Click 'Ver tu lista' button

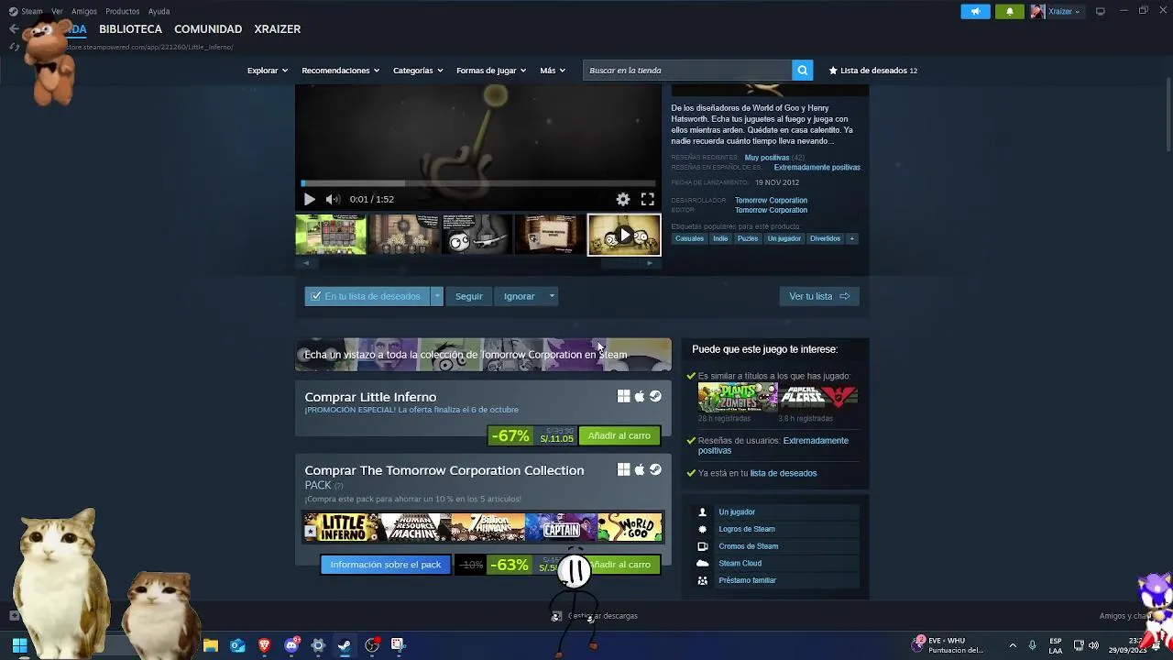tap(819, 296)
